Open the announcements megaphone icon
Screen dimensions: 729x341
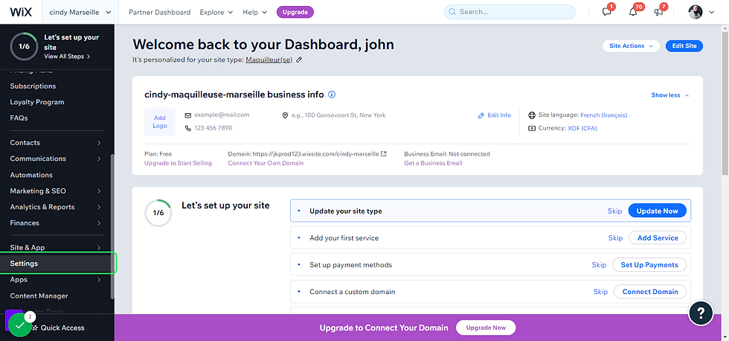click(x=658, y=12)
